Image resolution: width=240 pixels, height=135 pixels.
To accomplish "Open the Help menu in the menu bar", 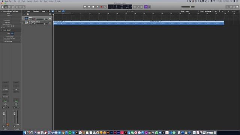I will tap(59, 1).
